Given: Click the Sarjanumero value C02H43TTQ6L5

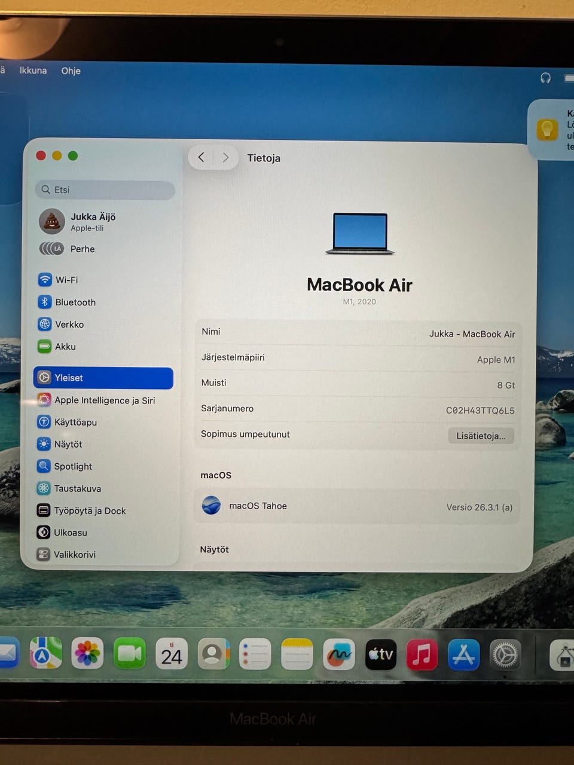Looking at the screenshot, I should (x=480, y=411).
